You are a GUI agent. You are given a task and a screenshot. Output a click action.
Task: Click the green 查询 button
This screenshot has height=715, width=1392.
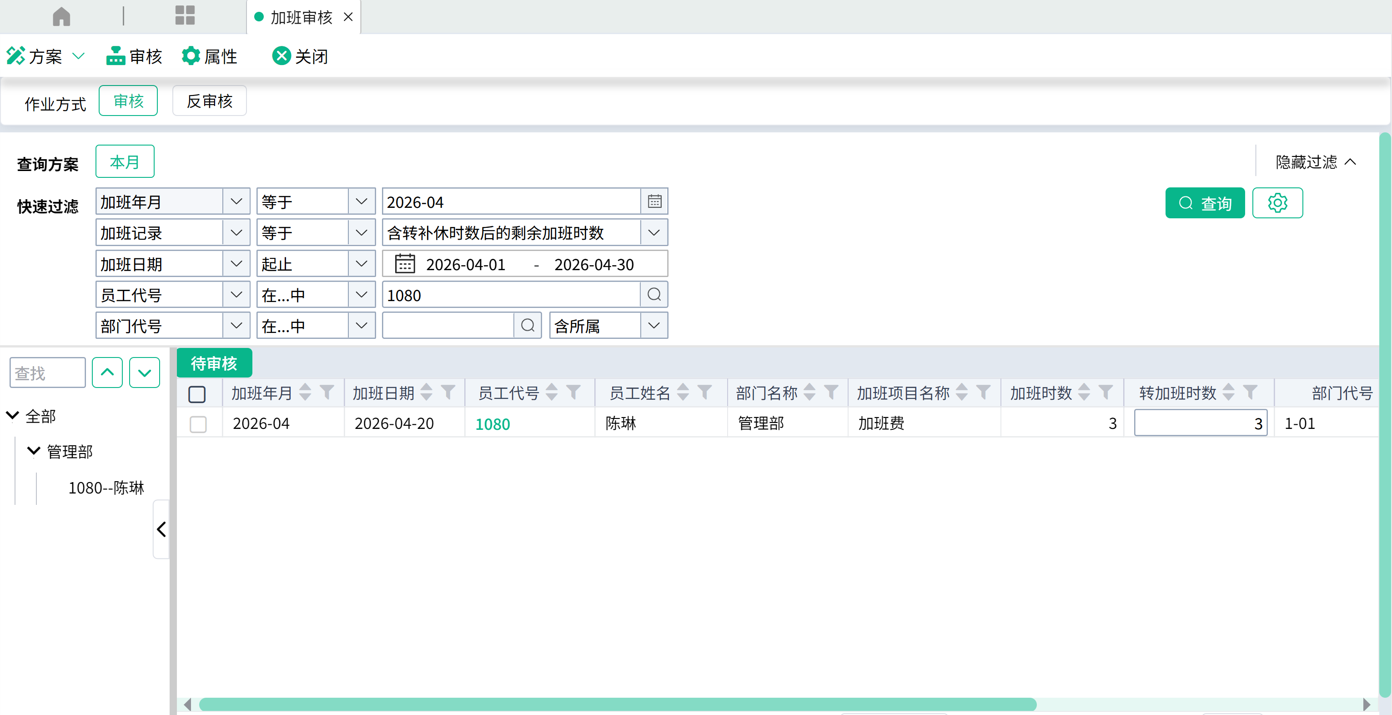(1205, 203)
